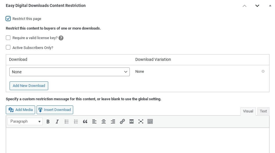Enable Require a valid license key
This screenshot has width=275, height=153.
(x=8, y=38)
